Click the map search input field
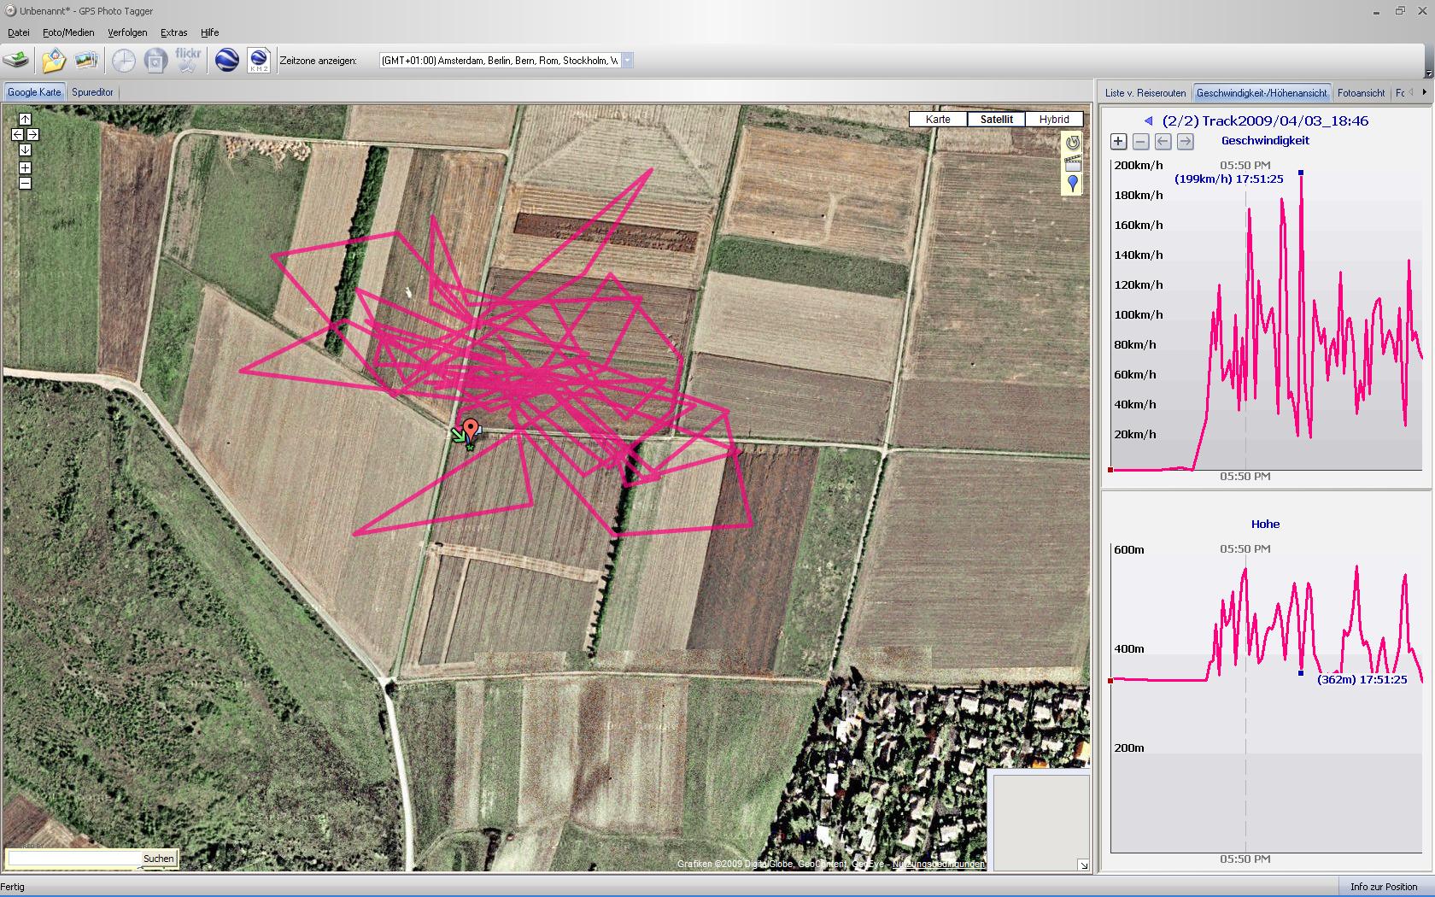 (x=74, y=858)
